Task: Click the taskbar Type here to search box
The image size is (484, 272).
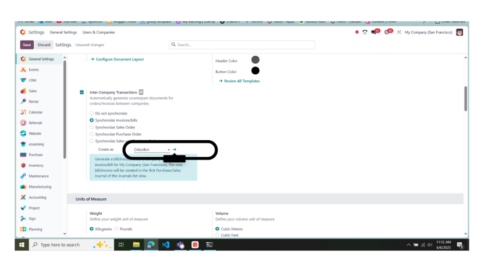Action: (72, 245)
